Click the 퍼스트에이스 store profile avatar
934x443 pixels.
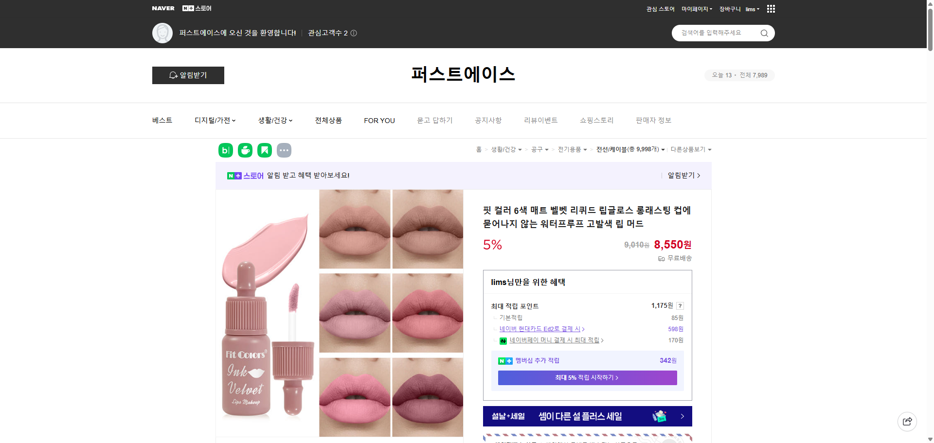click(162, 33)
